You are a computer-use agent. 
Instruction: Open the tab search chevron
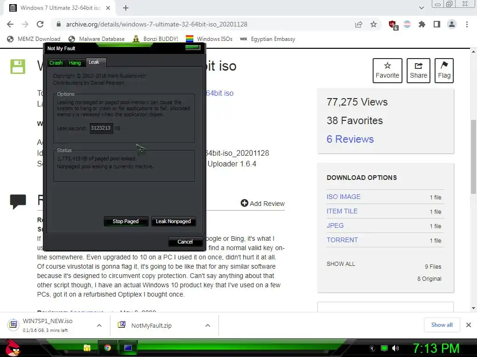pos(421,8)
